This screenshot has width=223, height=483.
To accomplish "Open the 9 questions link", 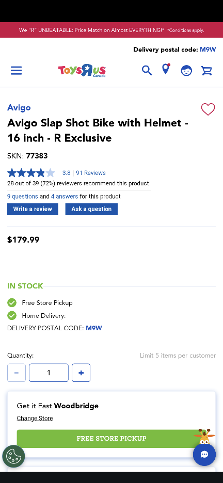I will click(23, 196).
